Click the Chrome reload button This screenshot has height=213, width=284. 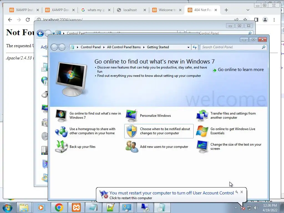pyautogui.click(x=27, y=20)
